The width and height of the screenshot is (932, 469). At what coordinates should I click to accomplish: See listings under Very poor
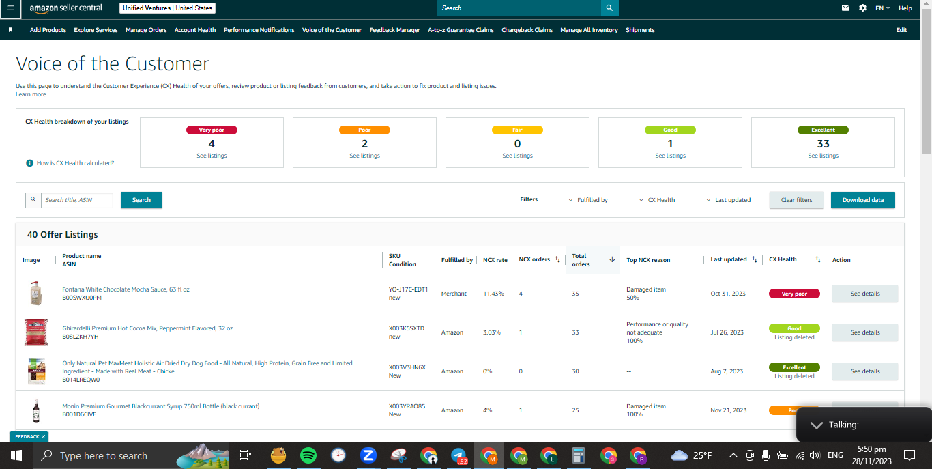(x=212, y=156)
